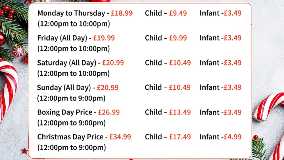Click the opening hours under Monday to Thursday
The height and width of the screenshot is (160, 284).
(74, 24)
